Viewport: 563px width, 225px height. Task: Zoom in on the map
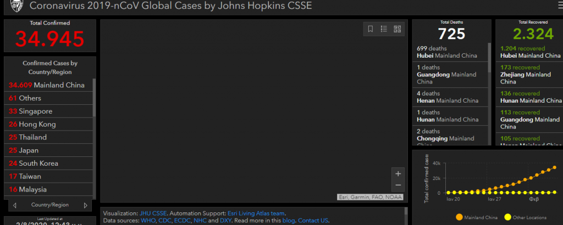point(398,174)
